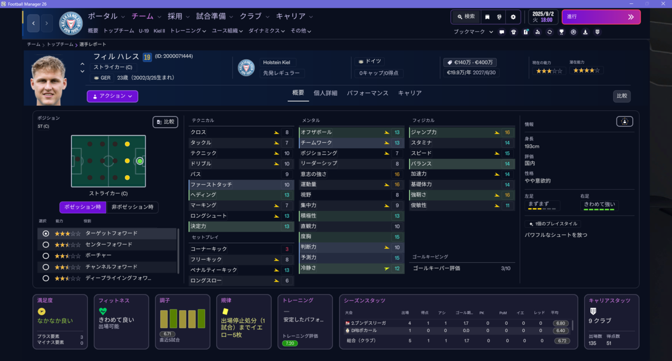
Task: Click the globe icon beside bookmark flag
Action: point(500,17)
